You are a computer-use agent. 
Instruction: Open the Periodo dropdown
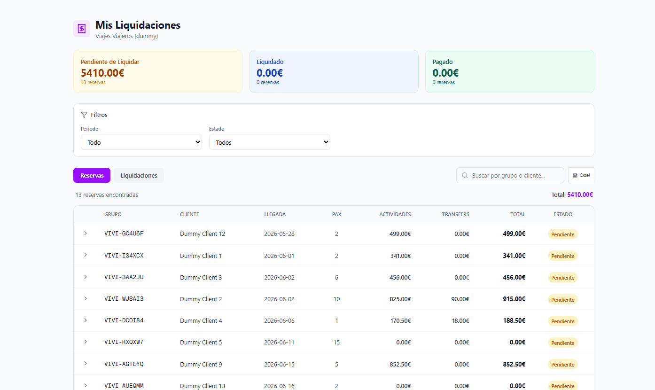point(141,142)
